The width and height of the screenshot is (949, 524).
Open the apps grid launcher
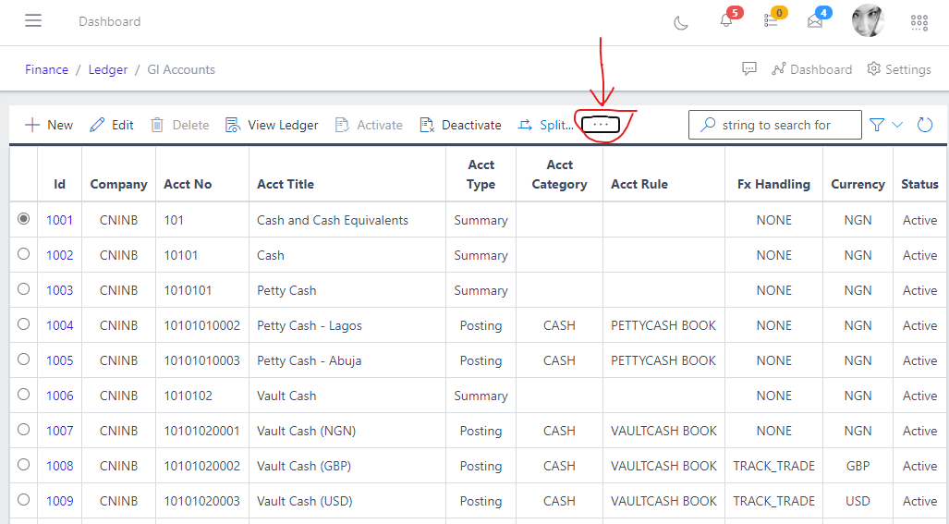pos(919,22)
